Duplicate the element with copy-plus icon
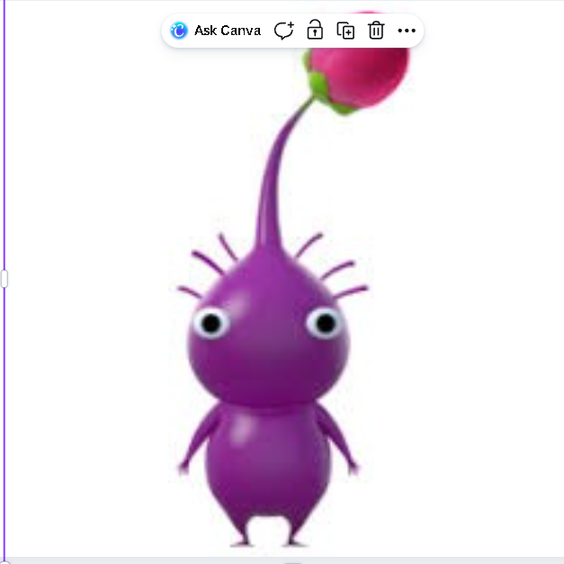 point(345,31)
